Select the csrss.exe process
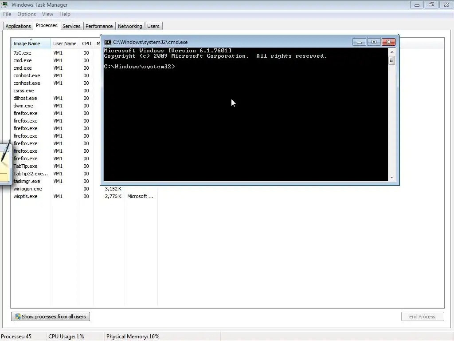 tap(23, 91)
